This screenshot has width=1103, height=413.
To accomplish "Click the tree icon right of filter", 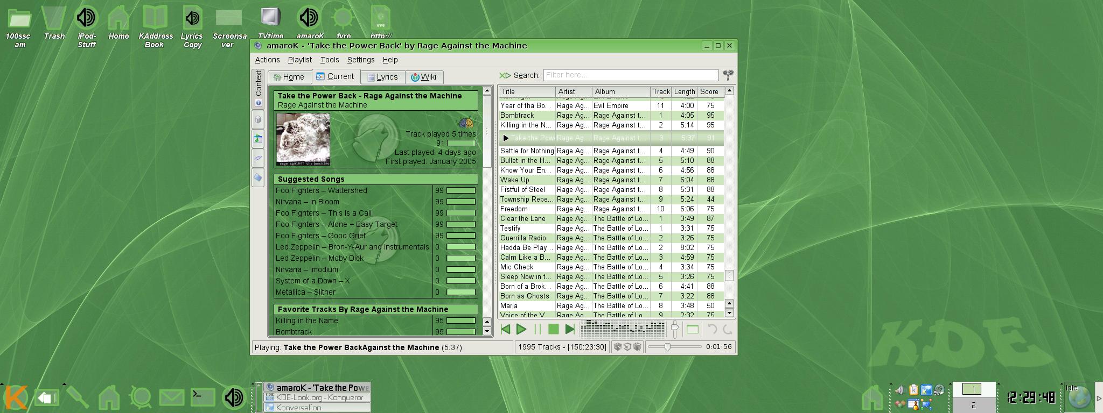I will tap(728, 75).
